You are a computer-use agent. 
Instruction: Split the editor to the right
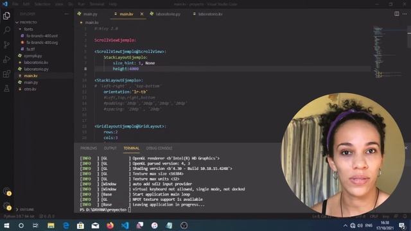(397, 14)
